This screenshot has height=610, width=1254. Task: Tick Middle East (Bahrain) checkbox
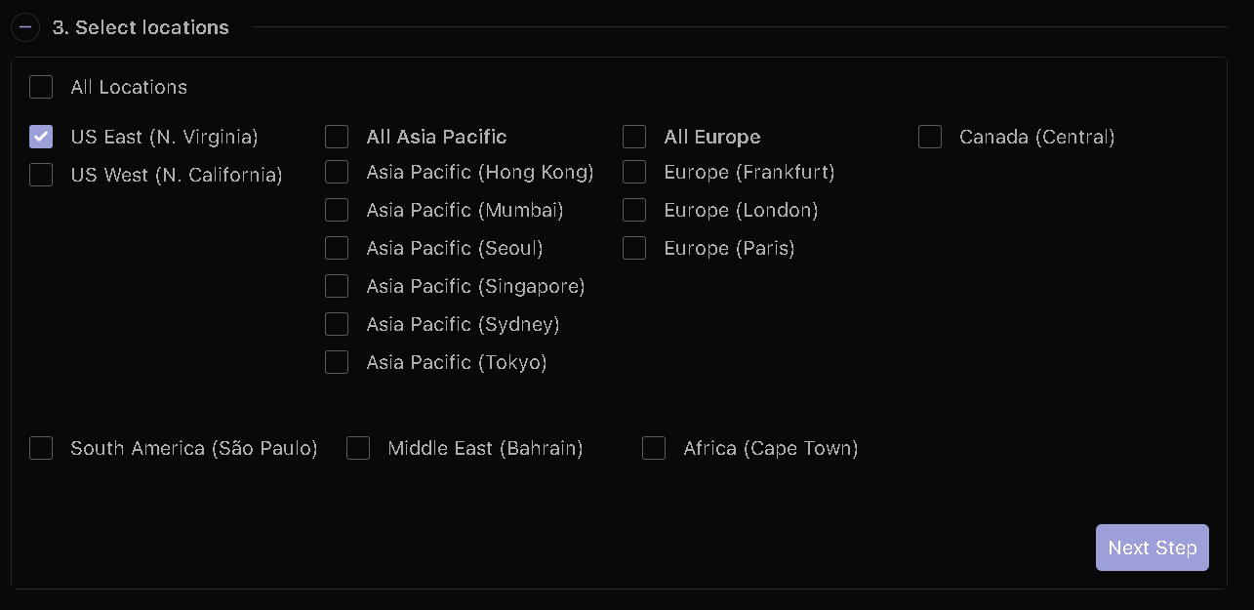pyautogui.click(x=358, y=448)
